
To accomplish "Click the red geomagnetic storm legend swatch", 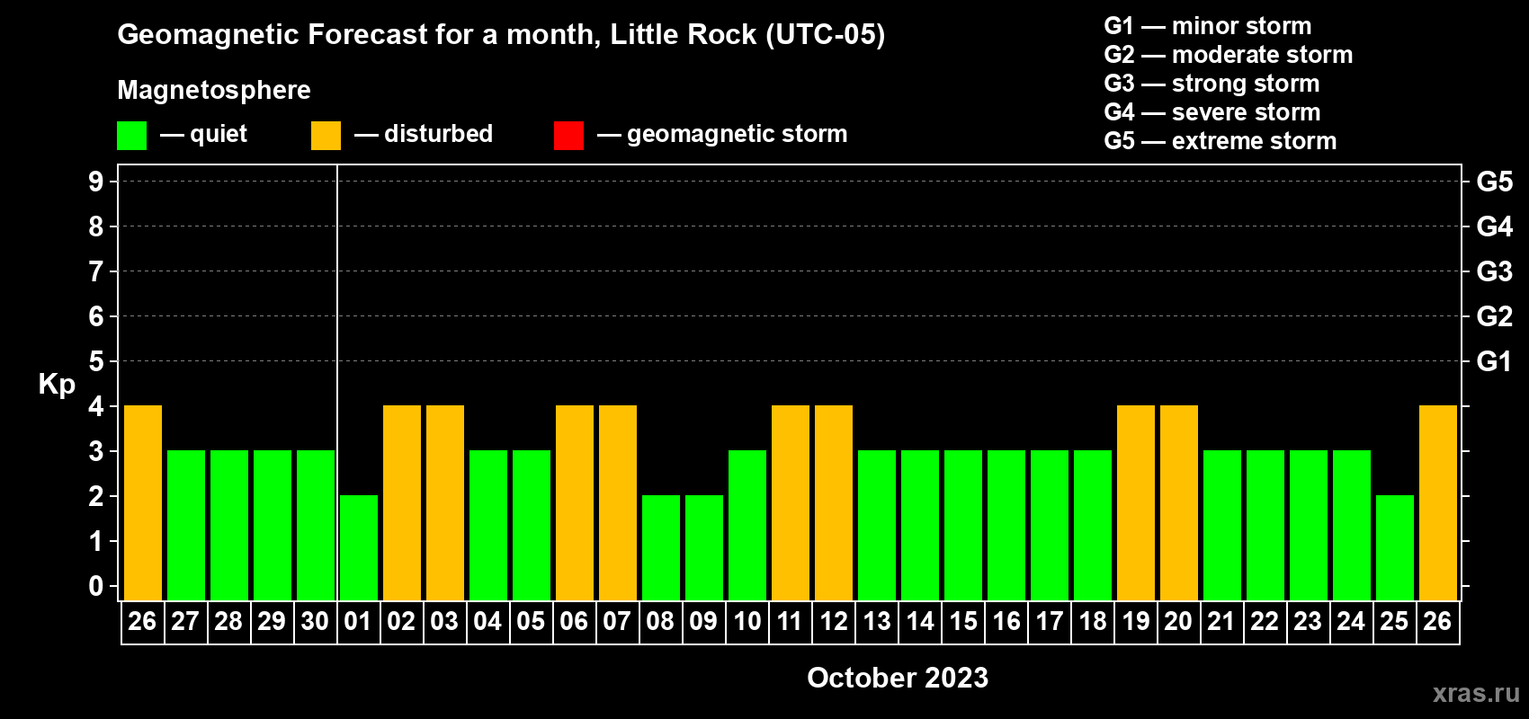I will pos(568,136).
